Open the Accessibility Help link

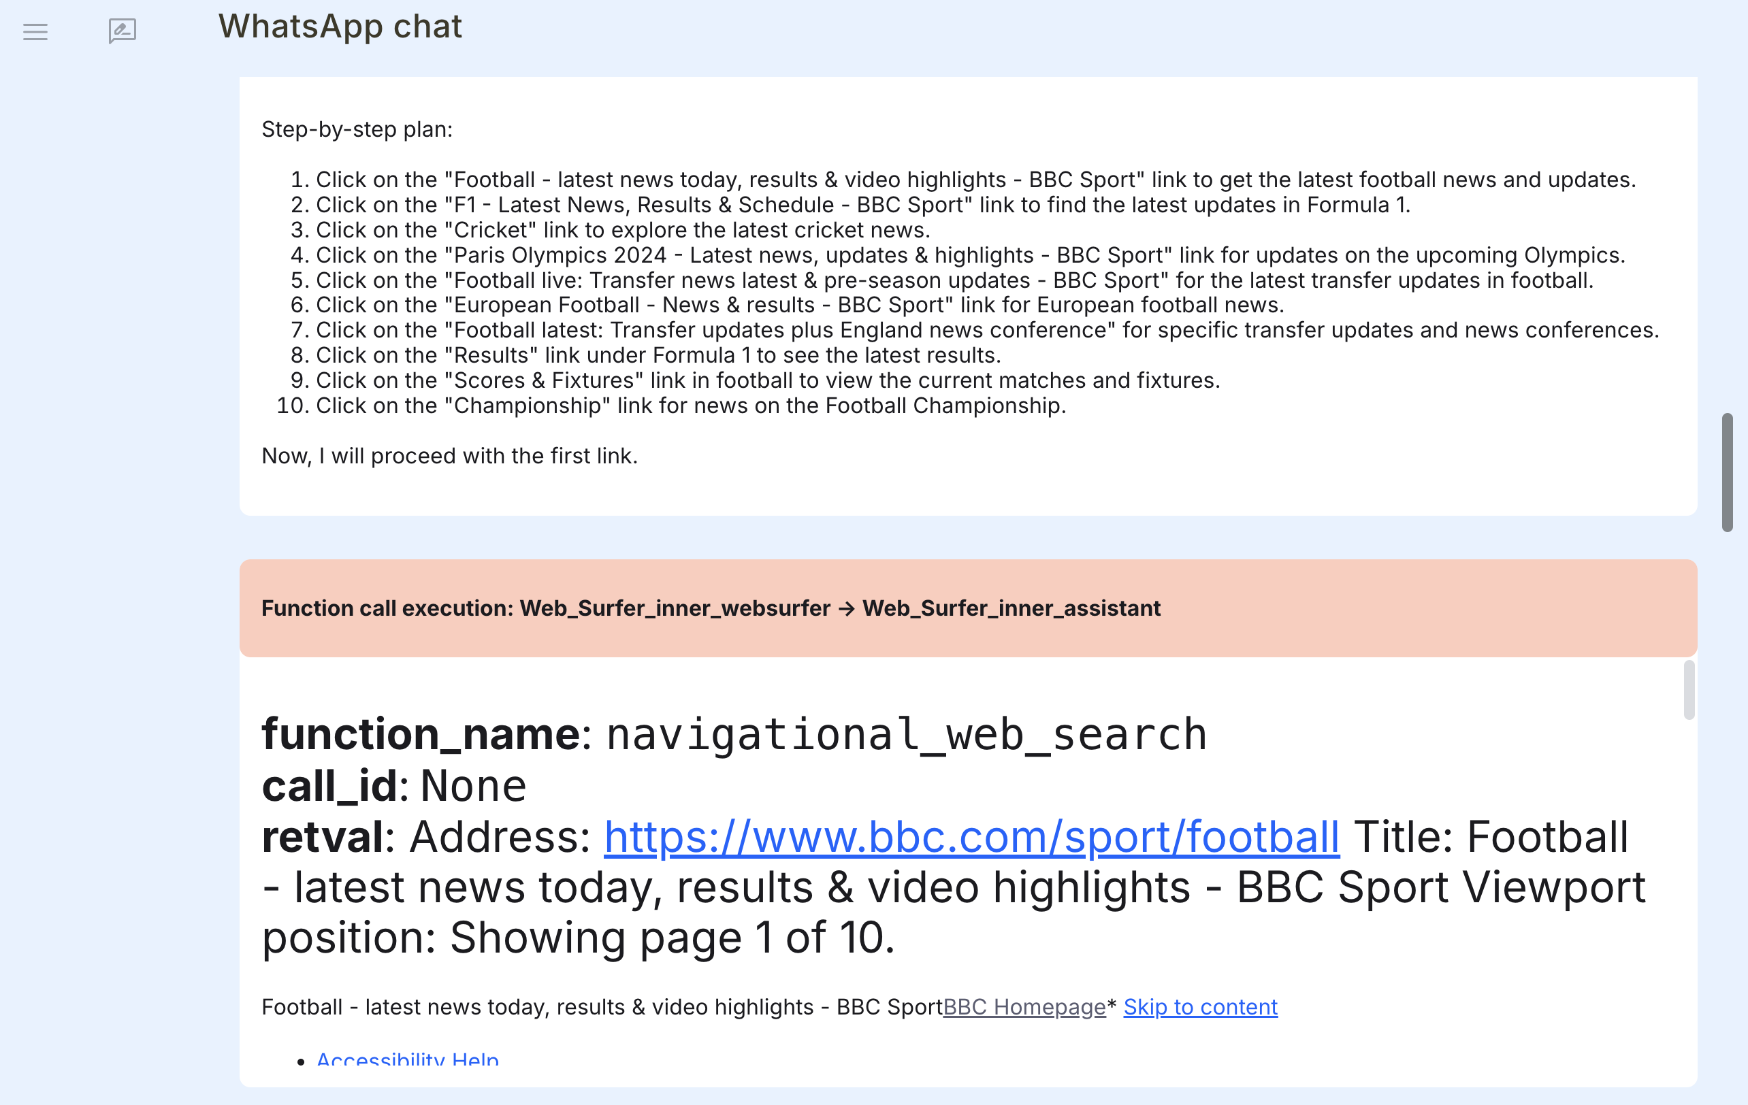pos(407,1059)
